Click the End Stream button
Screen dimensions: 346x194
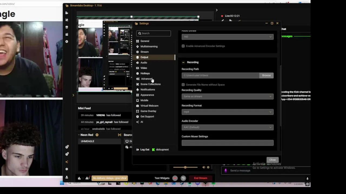[201, 178]
